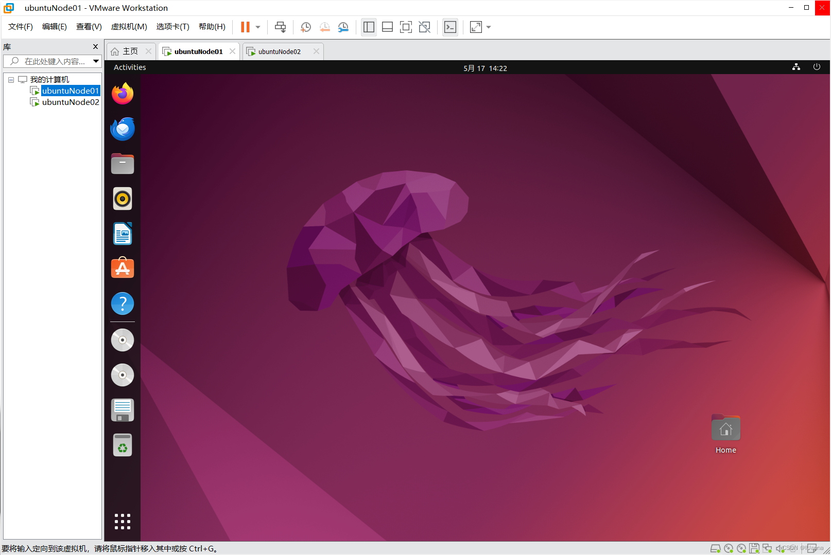Toggle the console view terminal icon
The image size is (831, 555).
tap(450, 27)
